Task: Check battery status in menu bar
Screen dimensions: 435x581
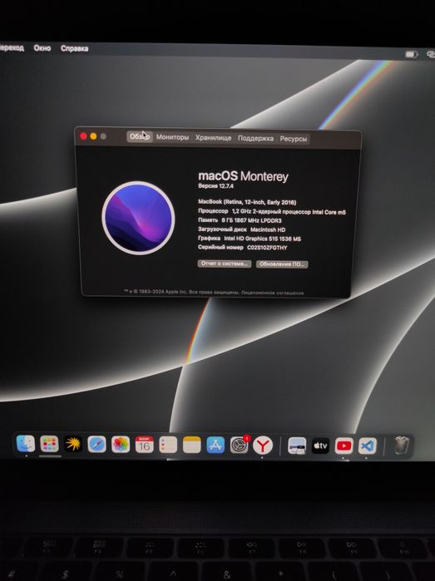Action: click(411, 55)
